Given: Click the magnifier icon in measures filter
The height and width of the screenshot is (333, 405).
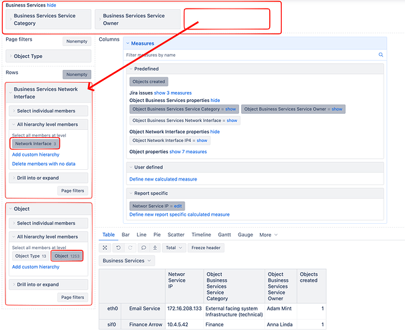Looking at the screenshot, I should click(x=381, y=55).
